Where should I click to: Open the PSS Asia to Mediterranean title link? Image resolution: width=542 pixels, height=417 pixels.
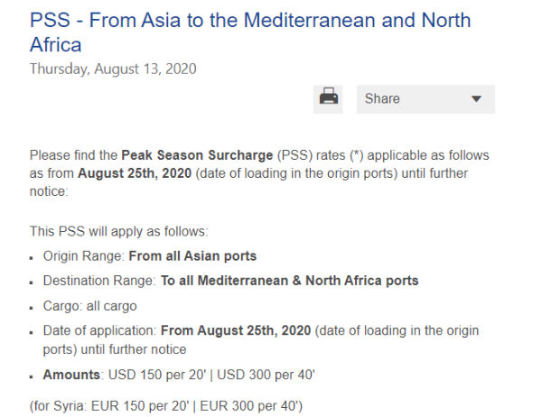tap(250, 32)
